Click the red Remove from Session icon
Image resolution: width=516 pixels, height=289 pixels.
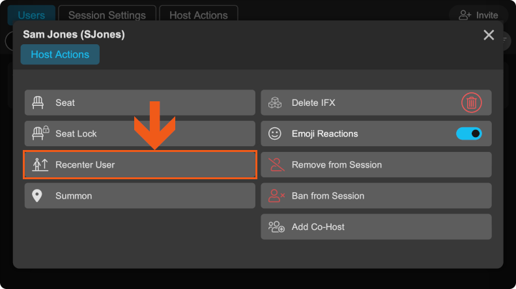[276, 165]
